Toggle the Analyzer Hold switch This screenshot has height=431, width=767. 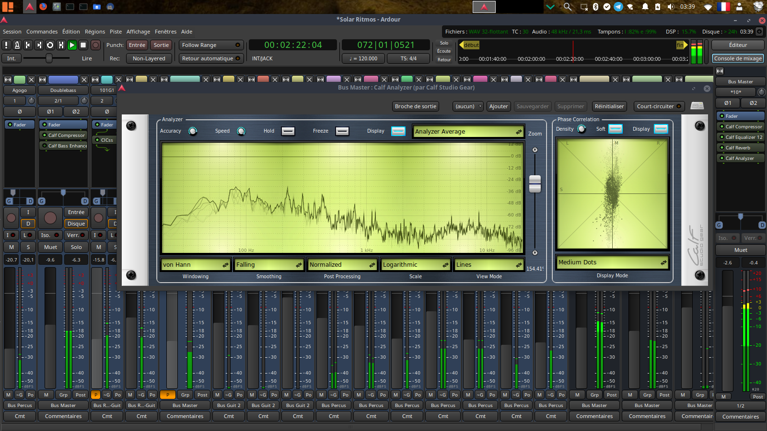tap(288, 131)
